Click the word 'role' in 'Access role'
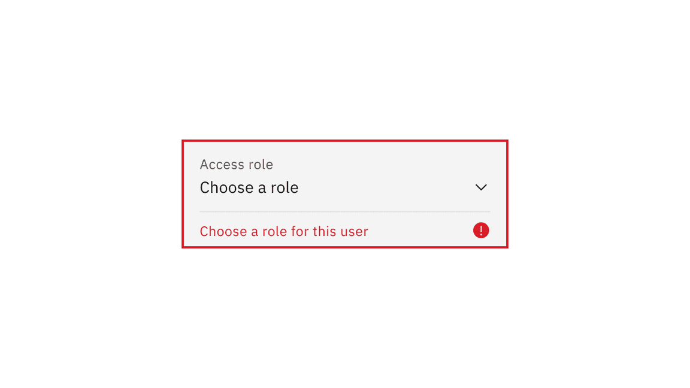This screenshot has width=690, height=388. point(261,165)
